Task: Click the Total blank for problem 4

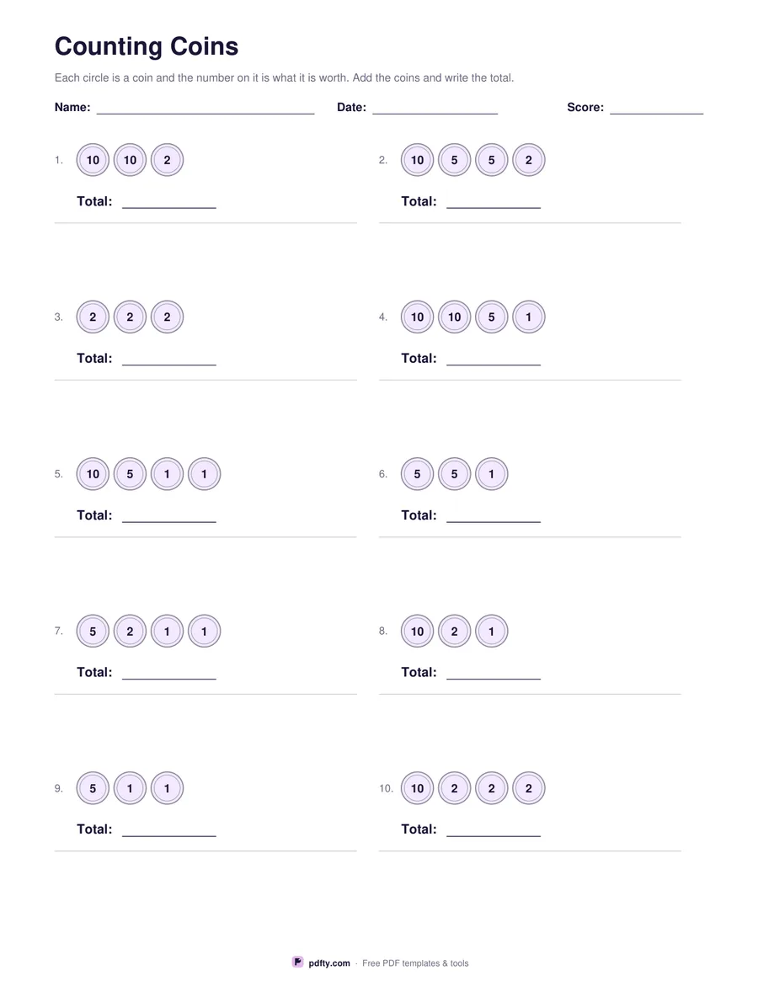Action: tap(494, 359)
